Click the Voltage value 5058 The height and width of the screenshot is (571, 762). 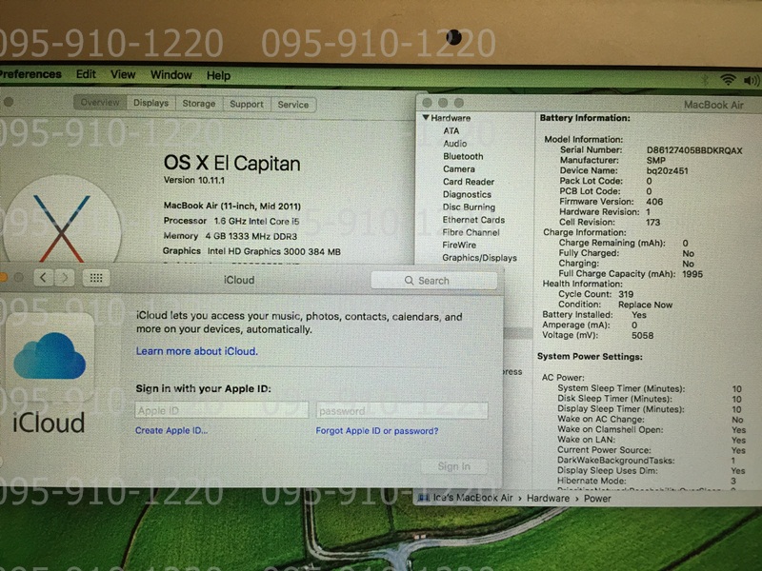click(642, 336)
